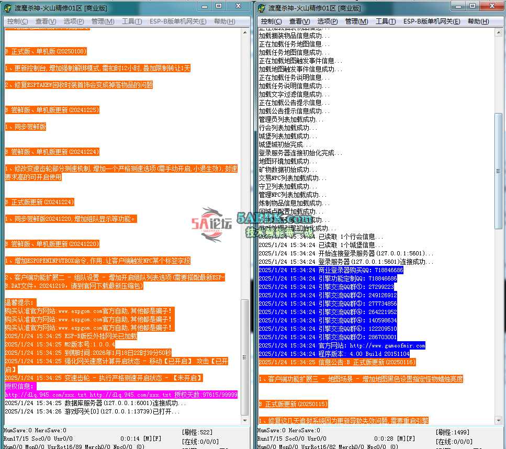The image size is (506, 449).
Task: Close the right 渡魔杀神 window
Action: pyautogui.click(x=492, y=6)
